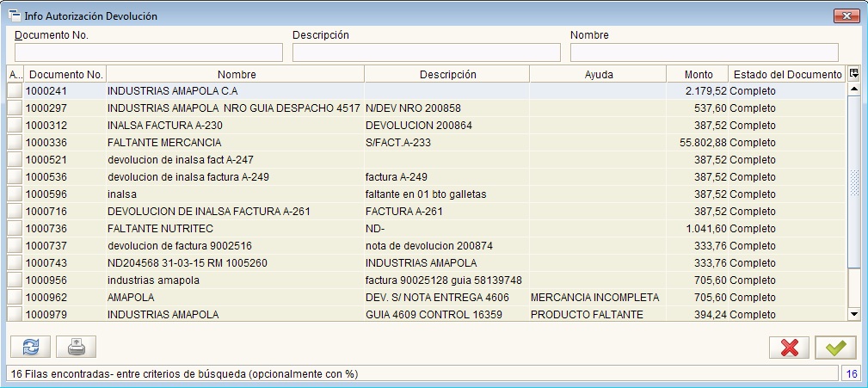This screenshot has height=388, width=868.
Task: Tick the checkbox for document 1000596
Action: pos(15,194)
